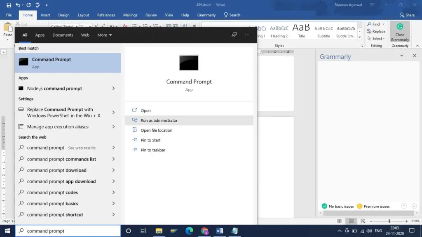Open the Action Center notification icon
The height and width of the screenshot is (237, 422).
click(412, 231)
